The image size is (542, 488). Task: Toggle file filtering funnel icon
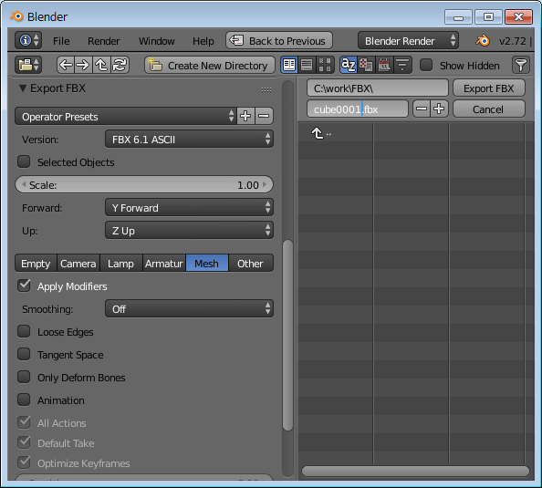coord(521,65)
